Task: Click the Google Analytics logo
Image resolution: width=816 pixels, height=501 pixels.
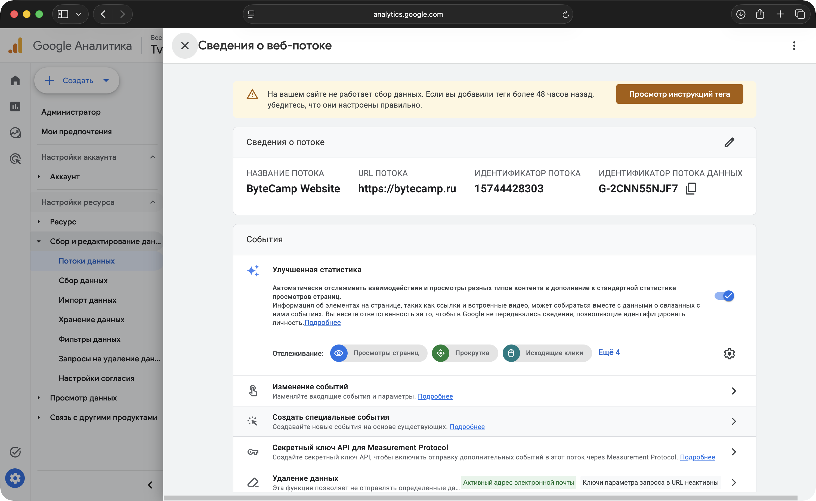Action: tap(15, 45)
